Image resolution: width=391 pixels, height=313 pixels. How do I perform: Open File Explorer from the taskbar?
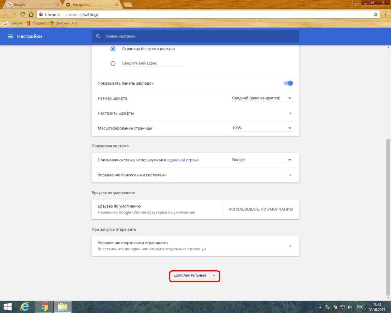click(62, 307)
